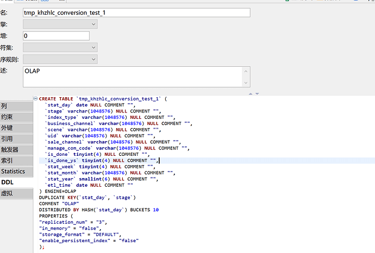Open the engine dropdown
The height and width of the screenshot is (253, 375).
click(x=60, y=24)
